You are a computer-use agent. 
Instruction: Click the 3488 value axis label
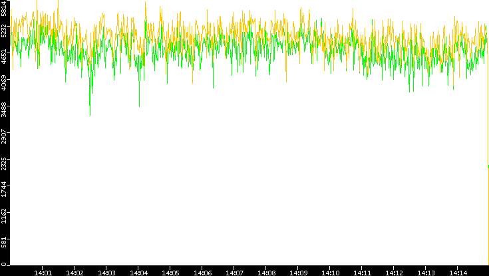[4, 110]
